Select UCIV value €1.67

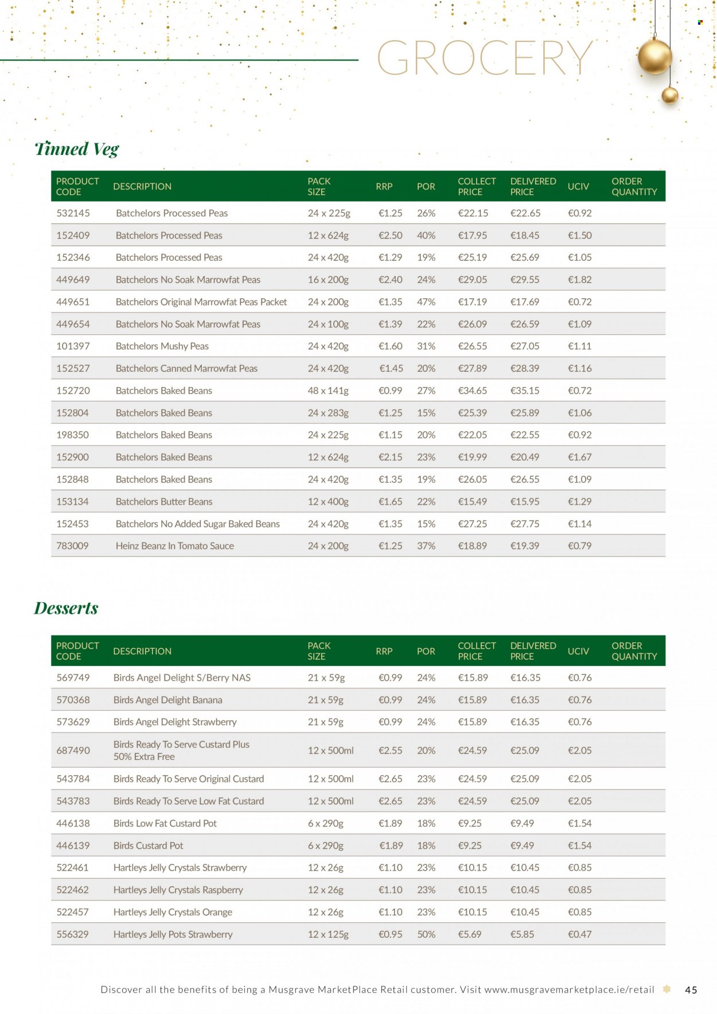[580, 458]
